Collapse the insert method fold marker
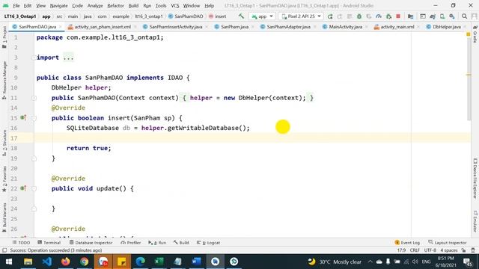Image resolution: width=479 pixels, height=269 pixels. (34, 118)
